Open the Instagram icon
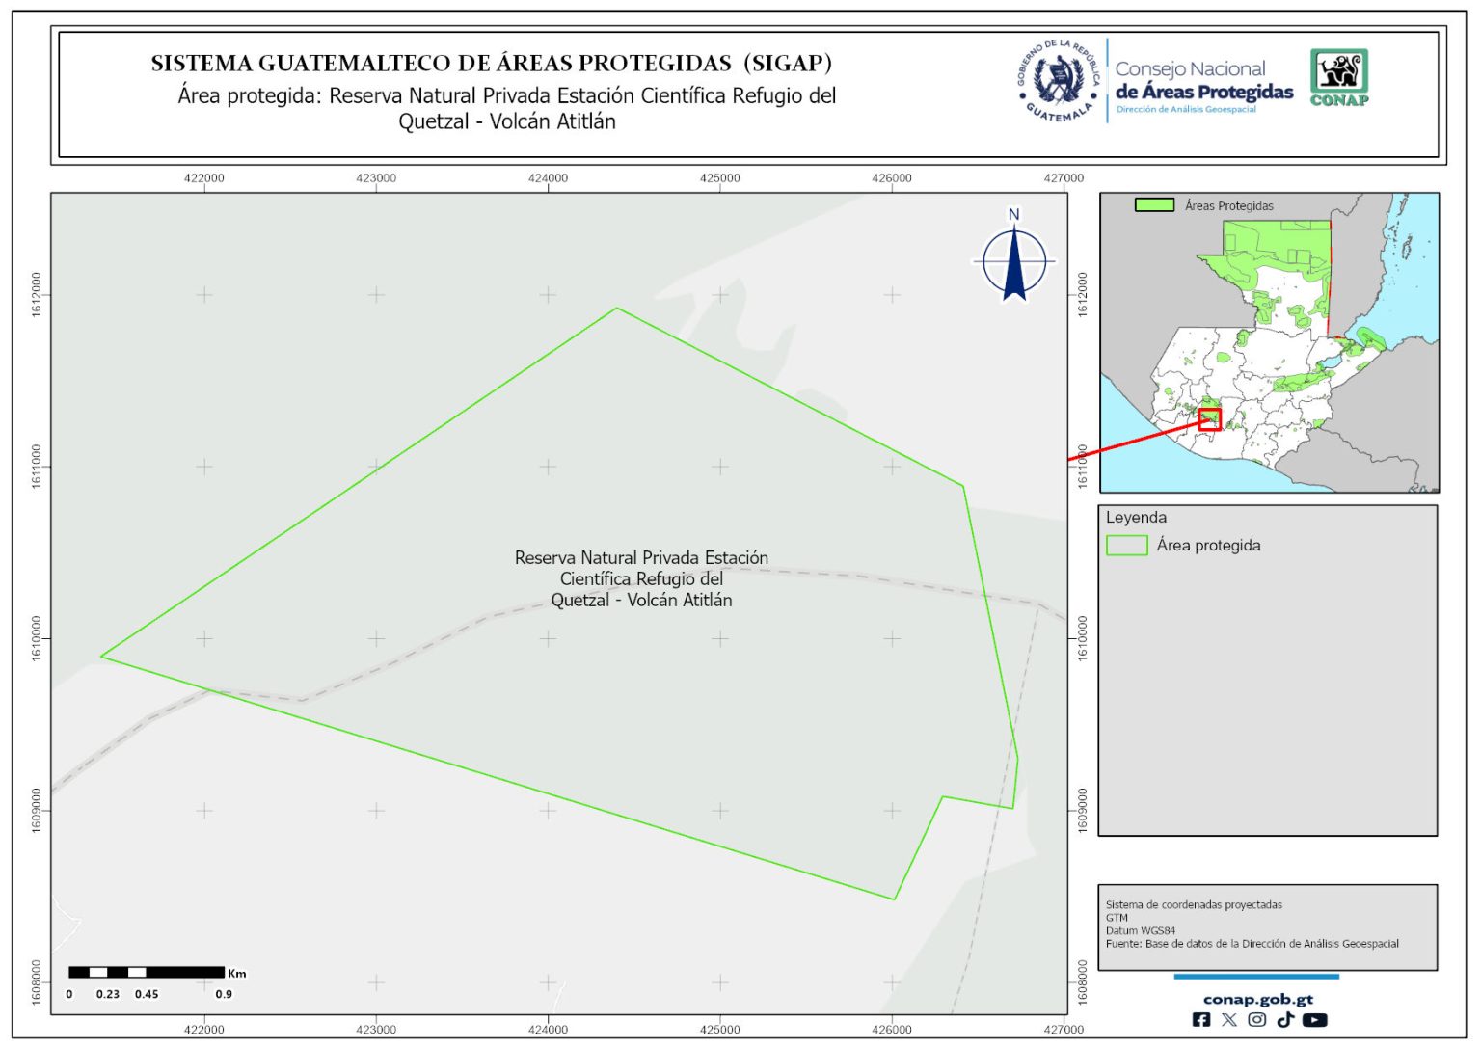The width and height of the screenshot is (1481, 1047). click(x=1256, y=1019)
